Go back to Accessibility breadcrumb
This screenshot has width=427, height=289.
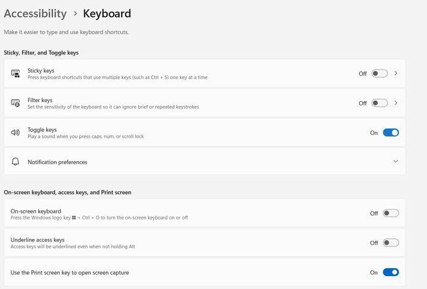coord(35,13)
